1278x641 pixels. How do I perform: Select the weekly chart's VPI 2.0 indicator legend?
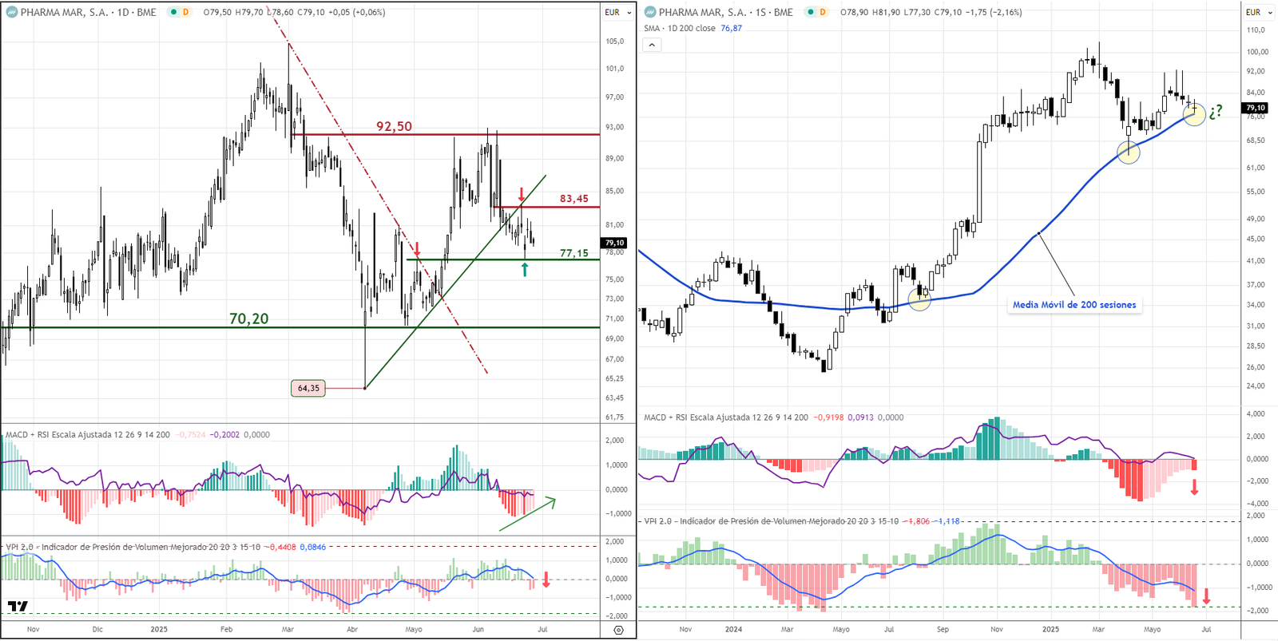click(x=771, y=521)
